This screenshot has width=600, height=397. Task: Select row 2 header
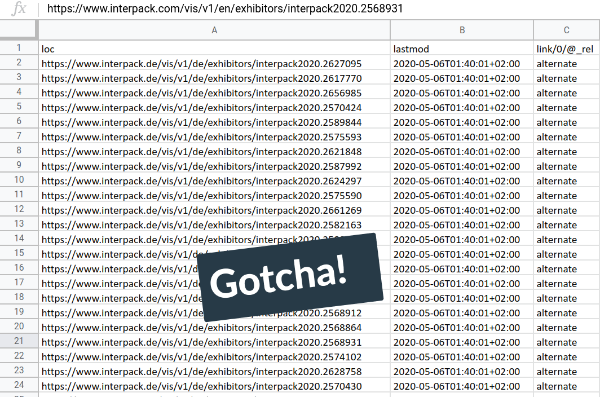[x=19, y=63]
